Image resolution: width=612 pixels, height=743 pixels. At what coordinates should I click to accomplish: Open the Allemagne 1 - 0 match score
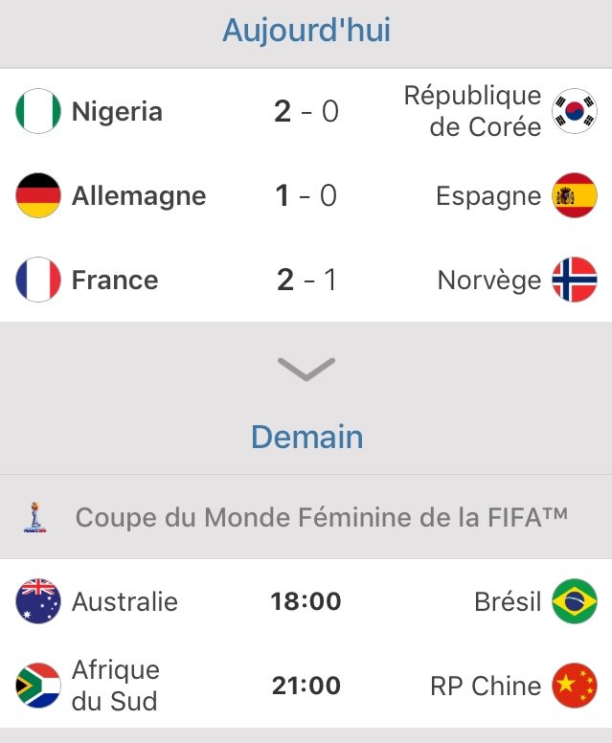306,196
